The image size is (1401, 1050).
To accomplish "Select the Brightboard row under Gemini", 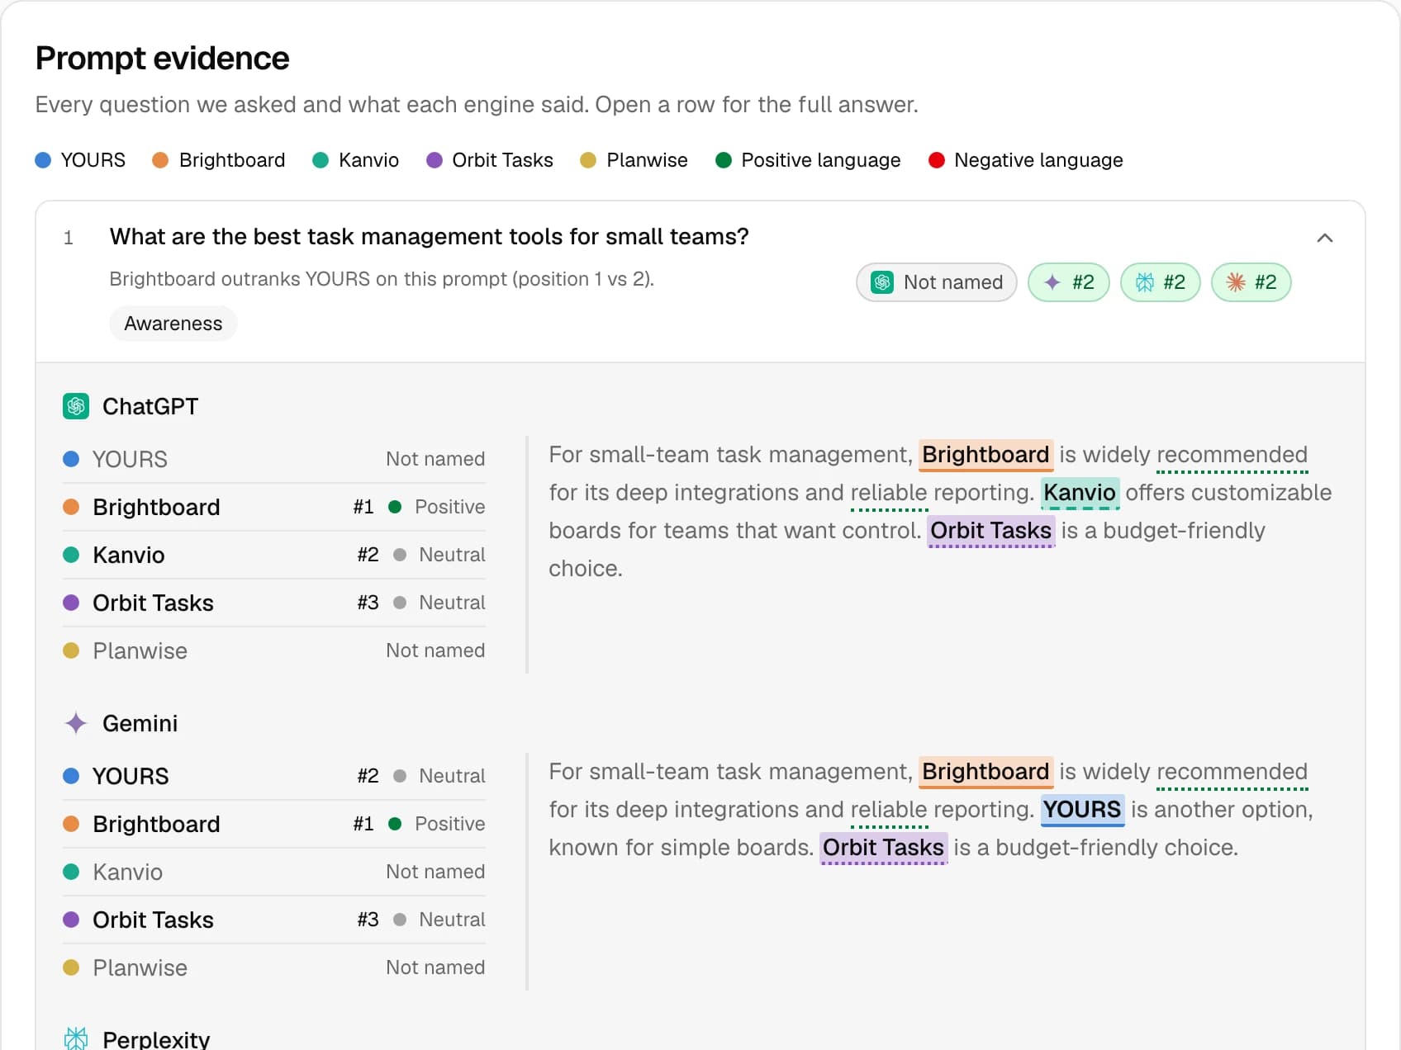I will 274,824.
